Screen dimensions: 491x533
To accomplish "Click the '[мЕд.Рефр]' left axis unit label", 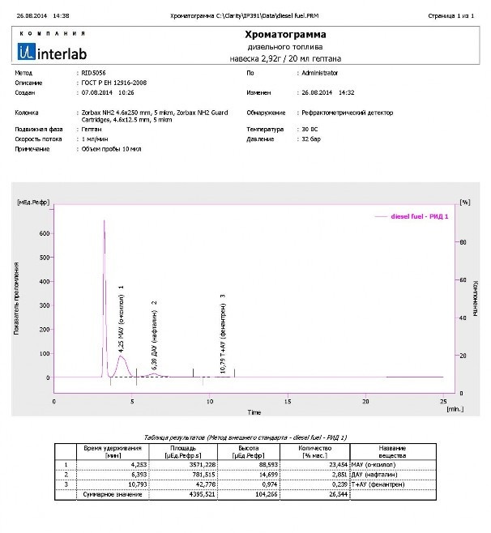I will 33,203.
